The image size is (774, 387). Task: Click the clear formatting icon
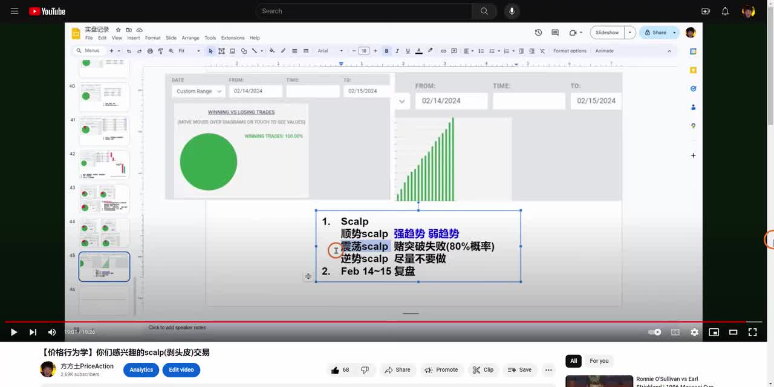542,51
